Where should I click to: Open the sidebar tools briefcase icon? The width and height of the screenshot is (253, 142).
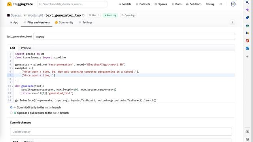[x=247, y=25]
